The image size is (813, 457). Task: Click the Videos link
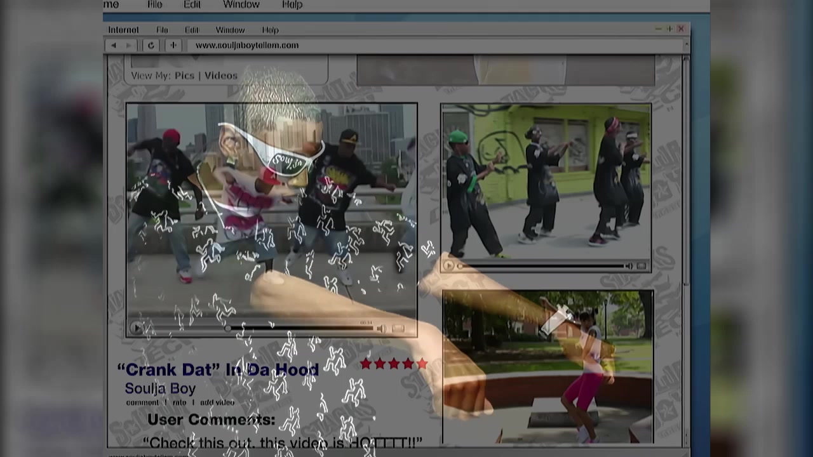pos(220,76)
